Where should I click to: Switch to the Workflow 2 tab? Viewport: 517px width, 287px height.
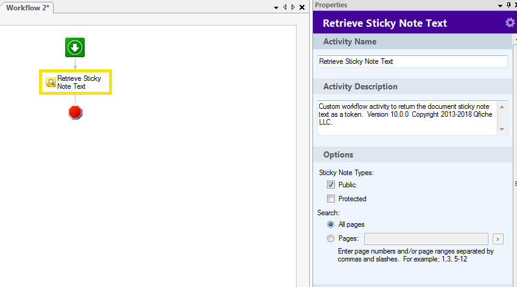[27, 7]
